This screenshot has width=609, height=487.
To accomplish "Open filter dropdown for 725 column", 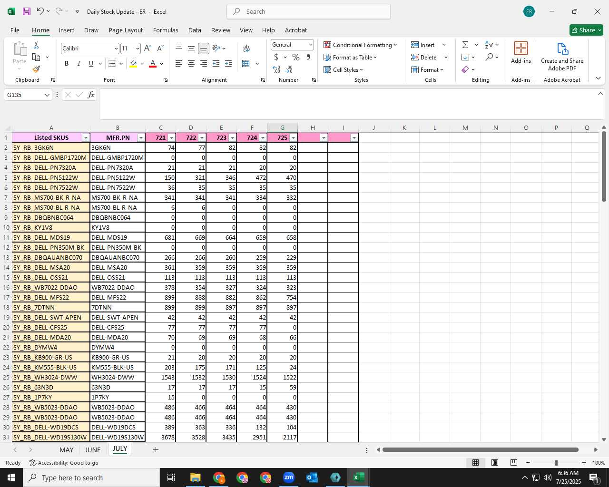I will click(x=293, y=138).
